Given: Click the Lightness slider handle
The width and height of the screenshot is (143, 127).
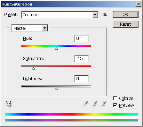Looking at the screenshot, I should (x=56, y=89).
